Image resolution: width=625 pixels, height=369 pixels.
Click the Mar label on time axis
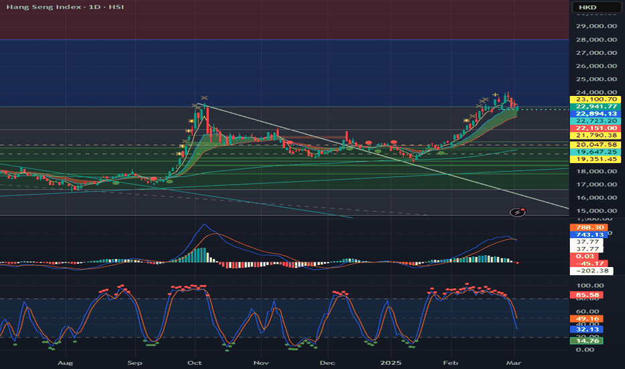coord(514,362)
